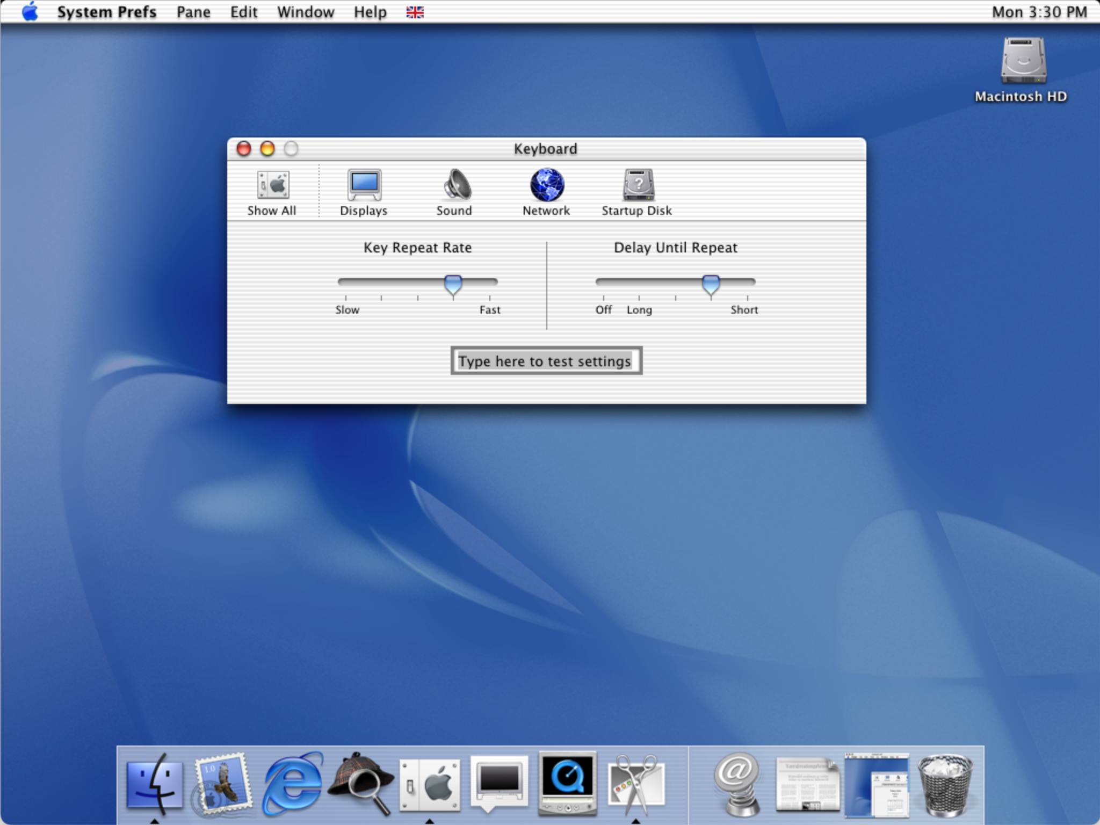Image resolution: width=1100 pixels, height=825 pixels.
Task: Close the Keyboard window
Action: click(244, 149)
